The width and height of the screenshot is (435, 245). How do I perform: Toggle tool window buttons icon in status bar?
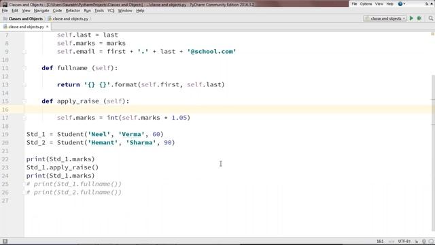point(5,241)
